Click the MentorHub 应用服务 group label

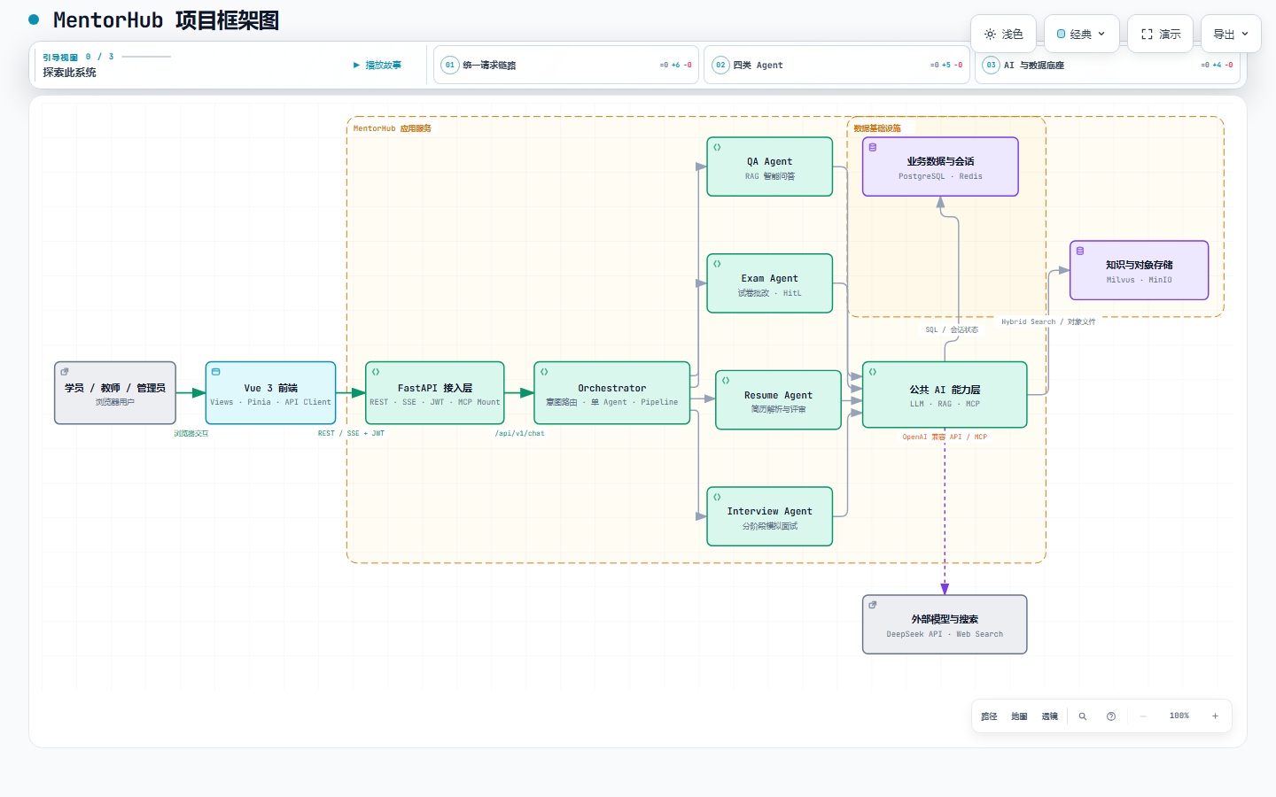tap(392, 128)
